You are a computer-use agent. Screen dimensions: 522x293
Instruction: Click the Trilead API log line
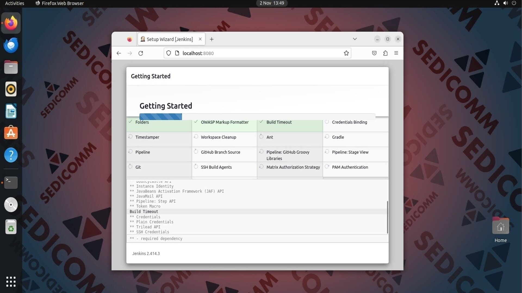145,227
